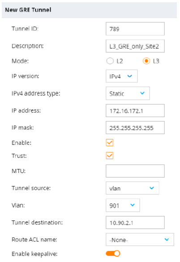The image size is (180, 262).
Task: Toggle the Trust checkbox
Action: click(x=110, y=156)
